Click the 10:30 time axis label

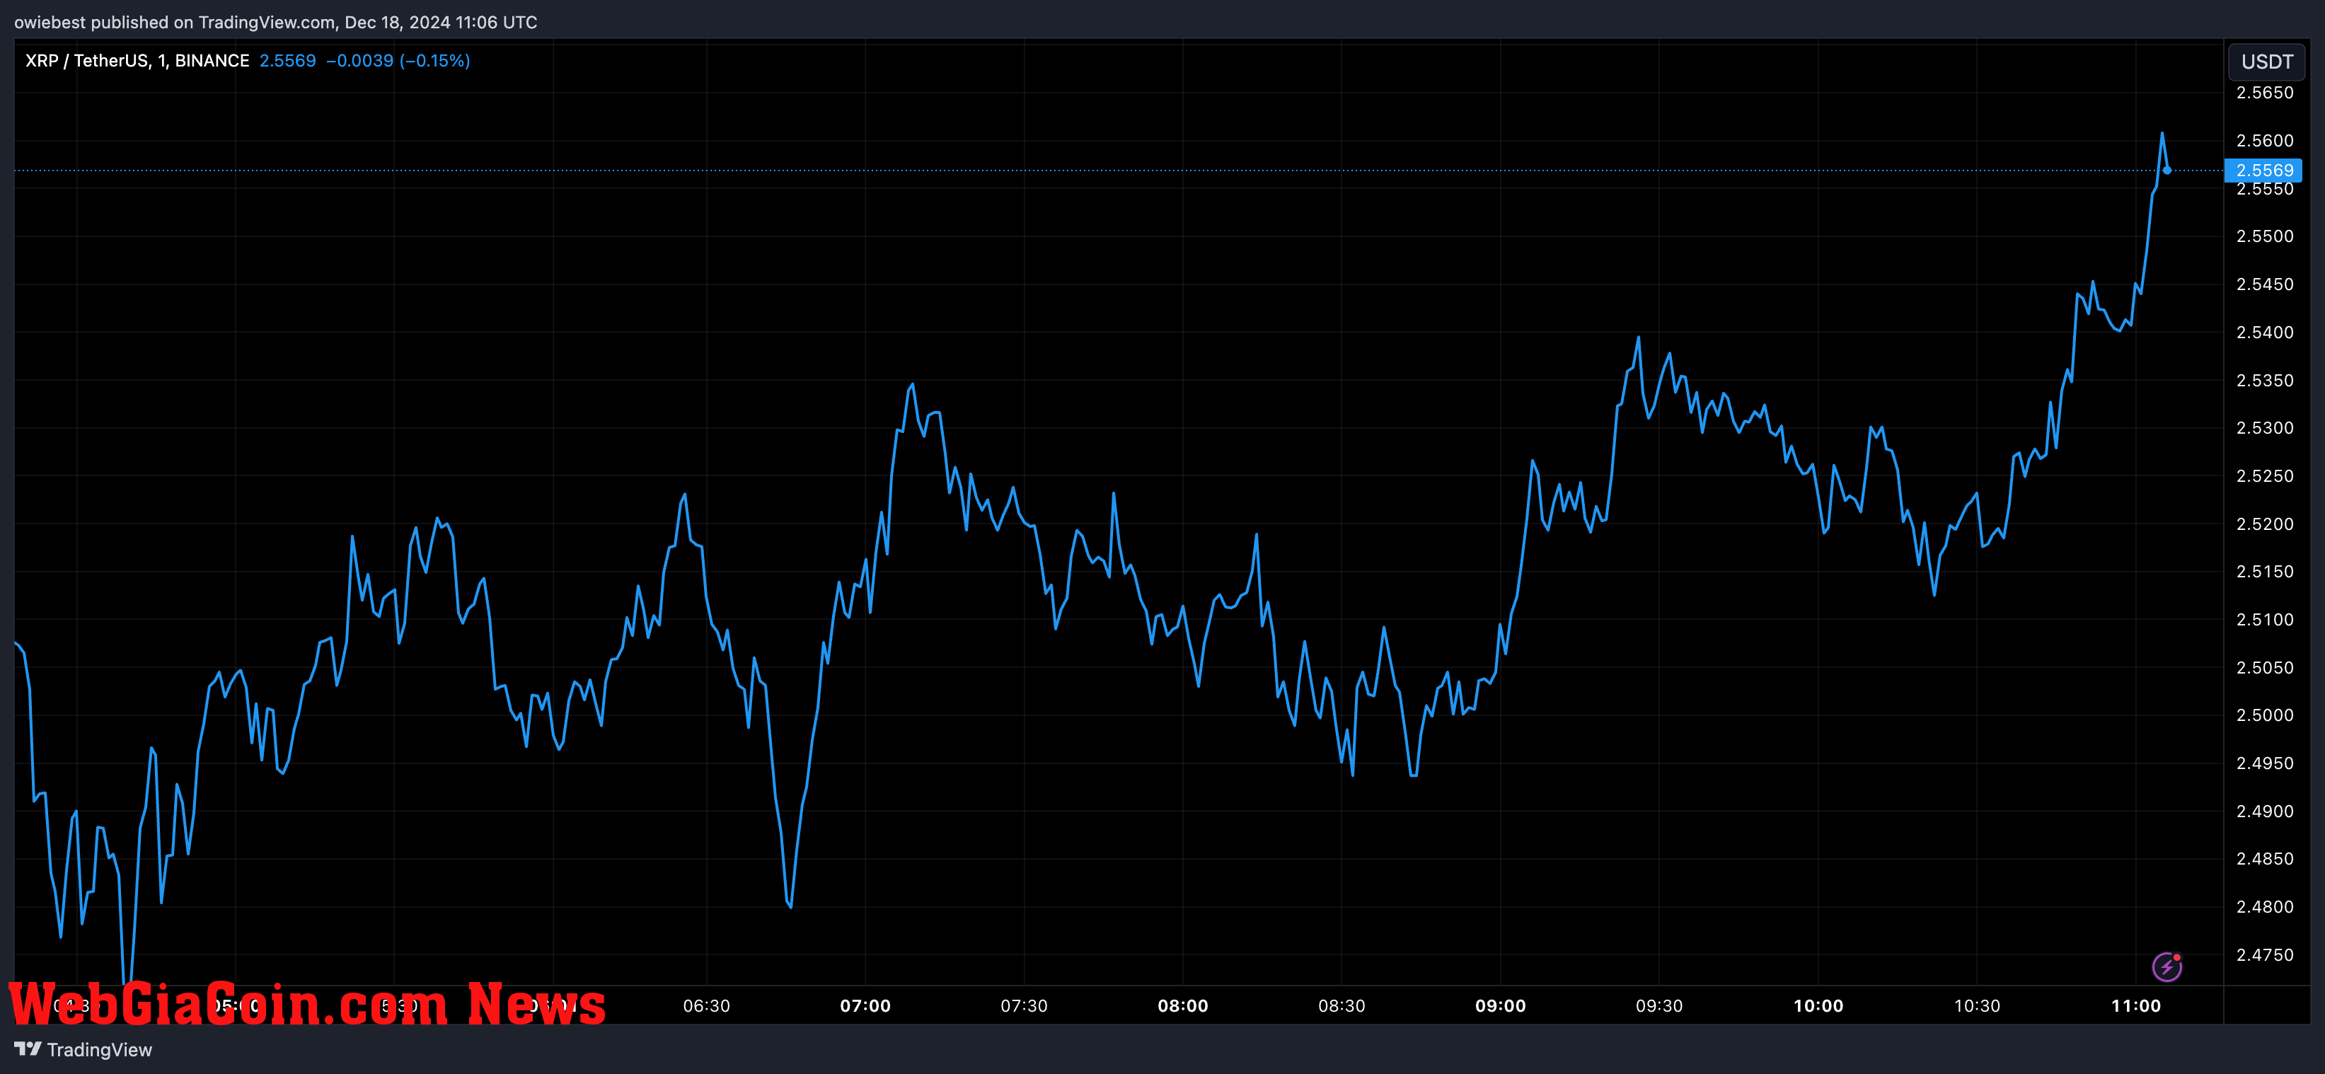pyautogui.click(x=1978, y=1005)
